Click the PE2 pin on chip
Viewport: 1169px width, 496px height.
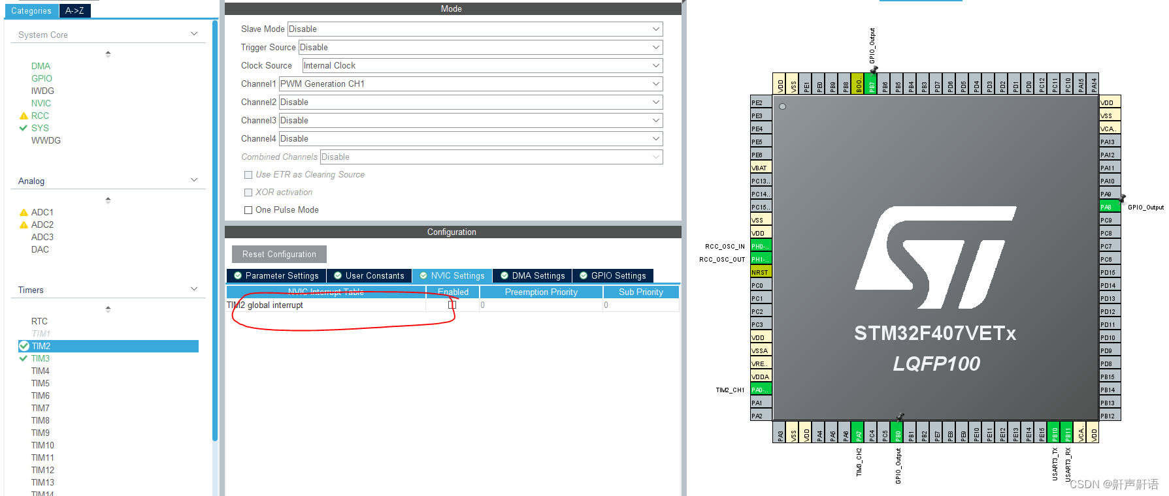[x=761, y=102]
